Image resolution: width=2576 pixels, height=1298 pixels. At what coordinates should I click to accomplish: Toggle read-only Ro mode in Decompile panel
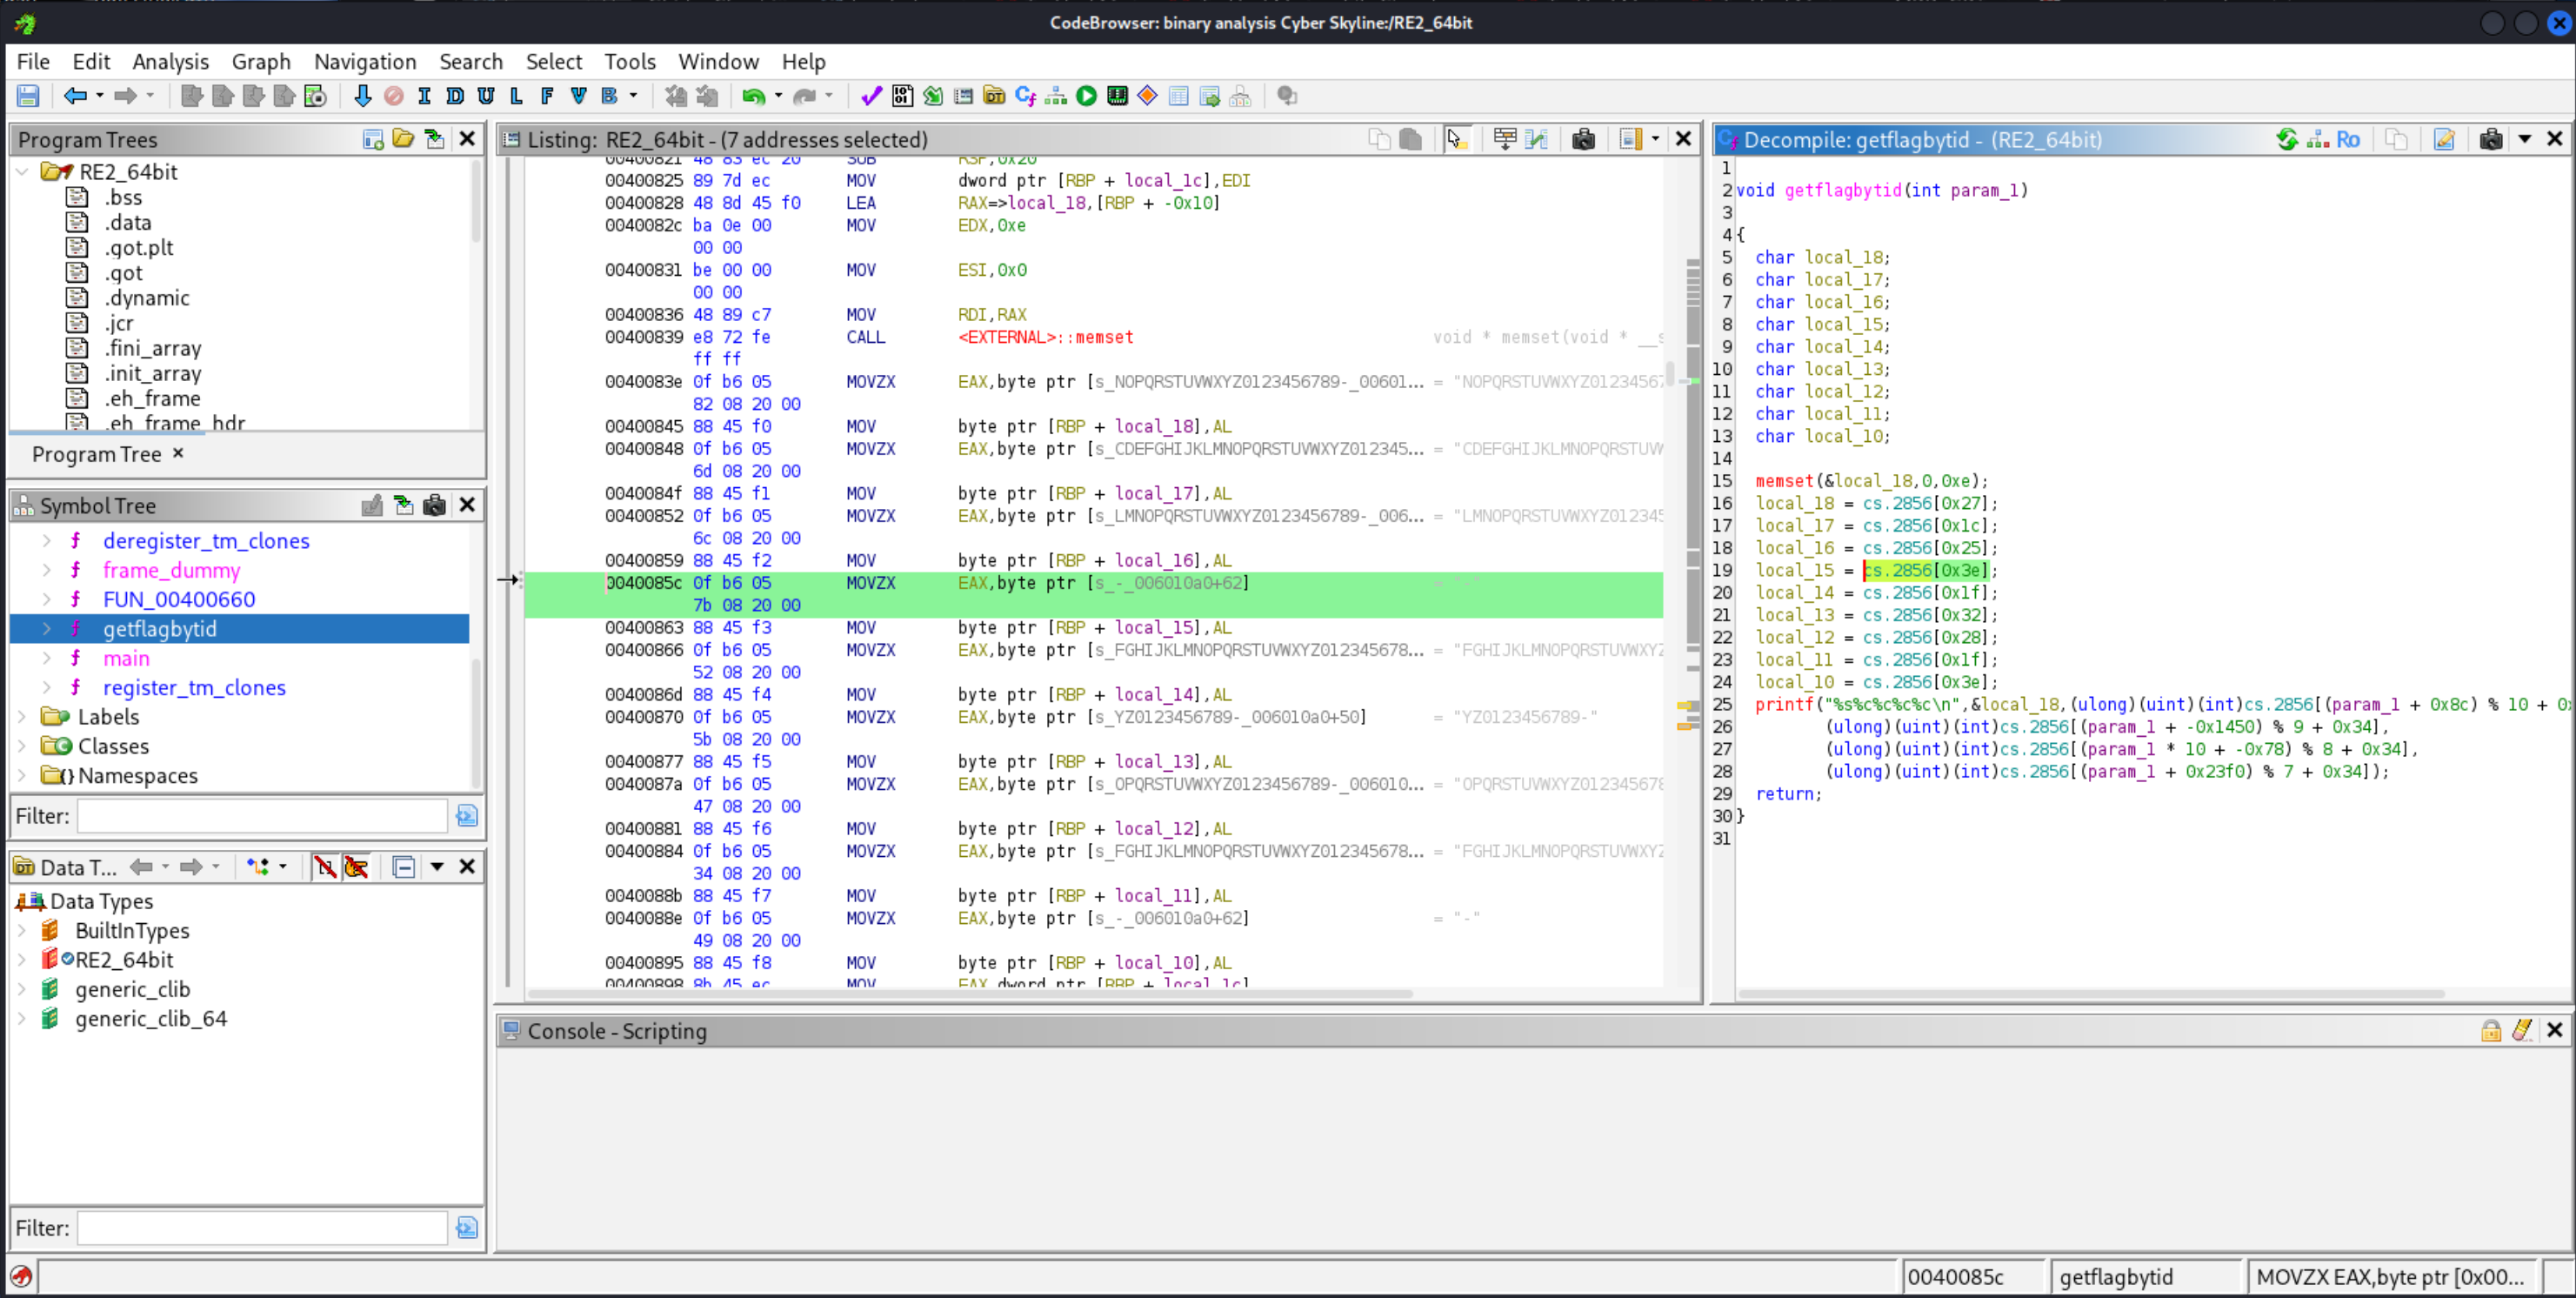coord(2348,139)
